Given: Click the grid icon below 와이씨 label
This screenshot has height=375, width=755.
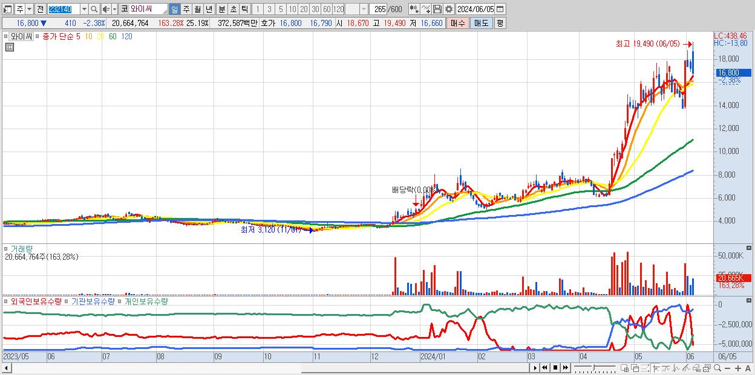Looking at the screenshot, I should (9, 46).
